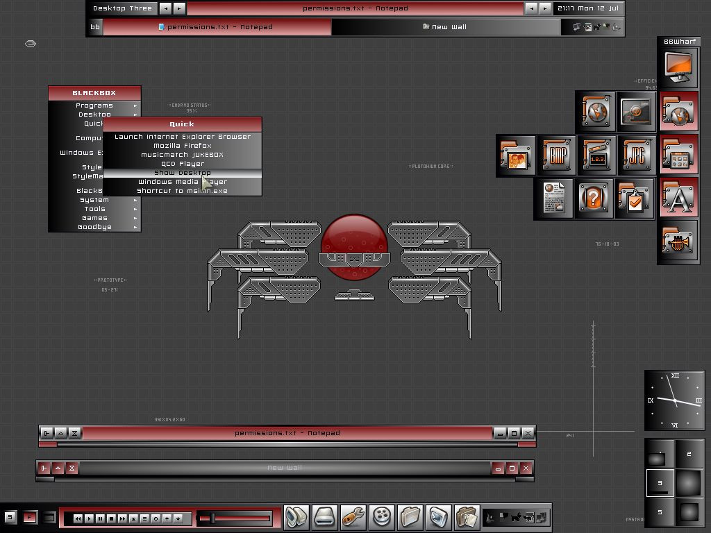Open the JPG folder icon in BBWharf
Viewport: 711px width, 533px height.
click(635, 155)
